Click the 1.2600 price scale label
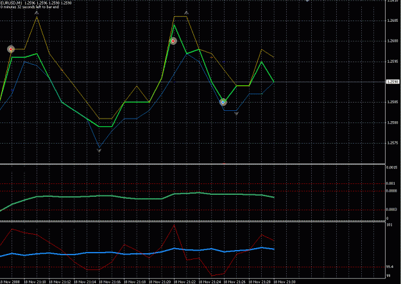Image resolution: width=401 pixels, height=284 pixels. (x=392, y=41)
